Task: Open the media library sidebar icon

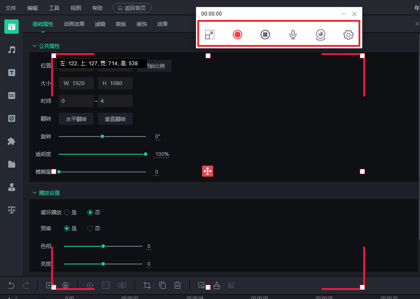Action: 12,26
